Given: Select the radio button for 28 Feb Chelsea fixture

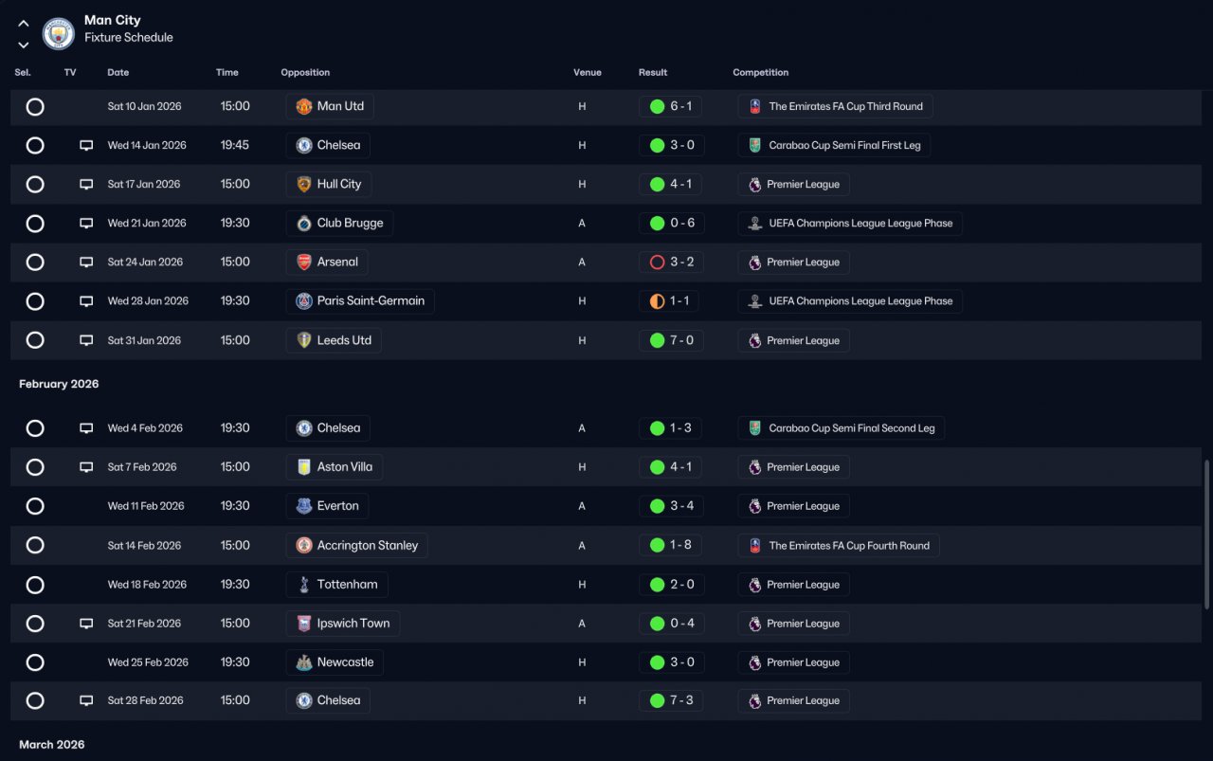Looking at the screenshot, I should [x=35, y=701].
